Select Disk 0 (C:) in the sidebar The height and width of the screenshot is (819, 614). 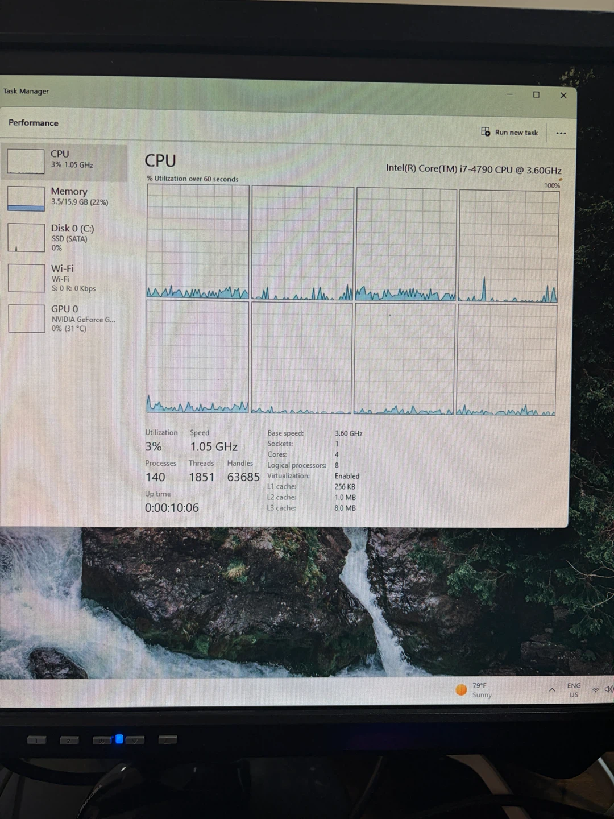64,237
